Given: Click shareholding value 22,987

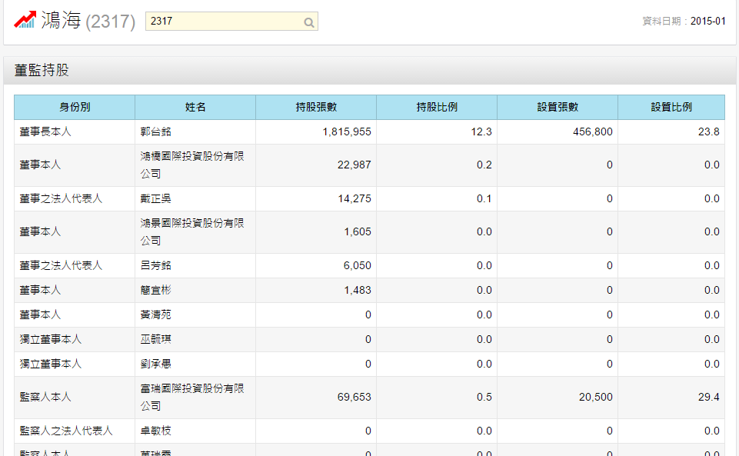Looking at the screenshot, I should 354,165.
